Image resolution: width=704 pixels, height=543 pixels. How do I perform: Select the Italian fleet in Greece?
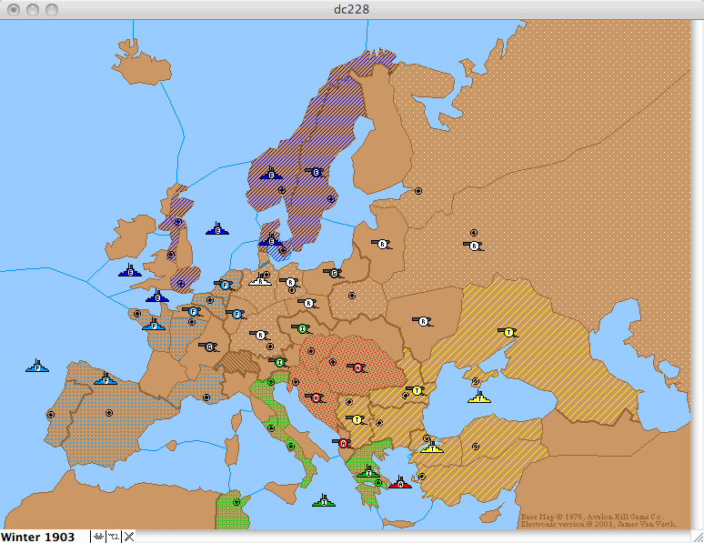coord(368,471)
